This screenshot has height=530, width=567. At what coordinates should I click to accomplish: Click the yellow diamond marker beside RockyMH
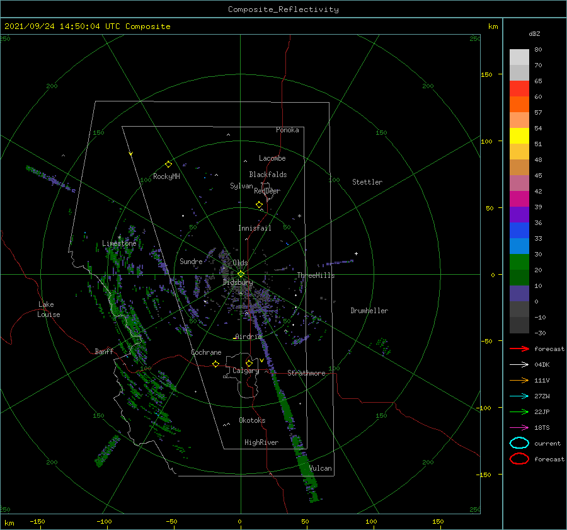tap(168, 164)
